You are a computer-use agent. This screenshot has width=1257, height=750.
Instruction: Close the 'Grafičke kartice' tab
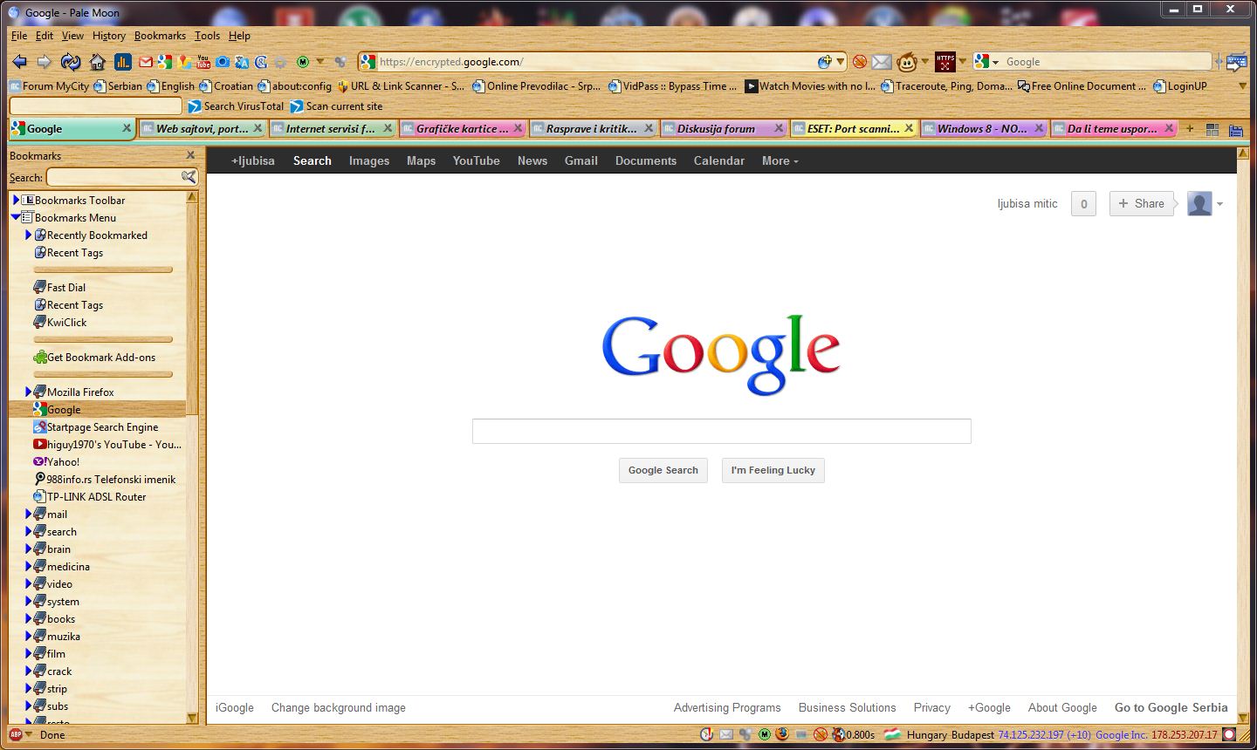pos(518,128)
